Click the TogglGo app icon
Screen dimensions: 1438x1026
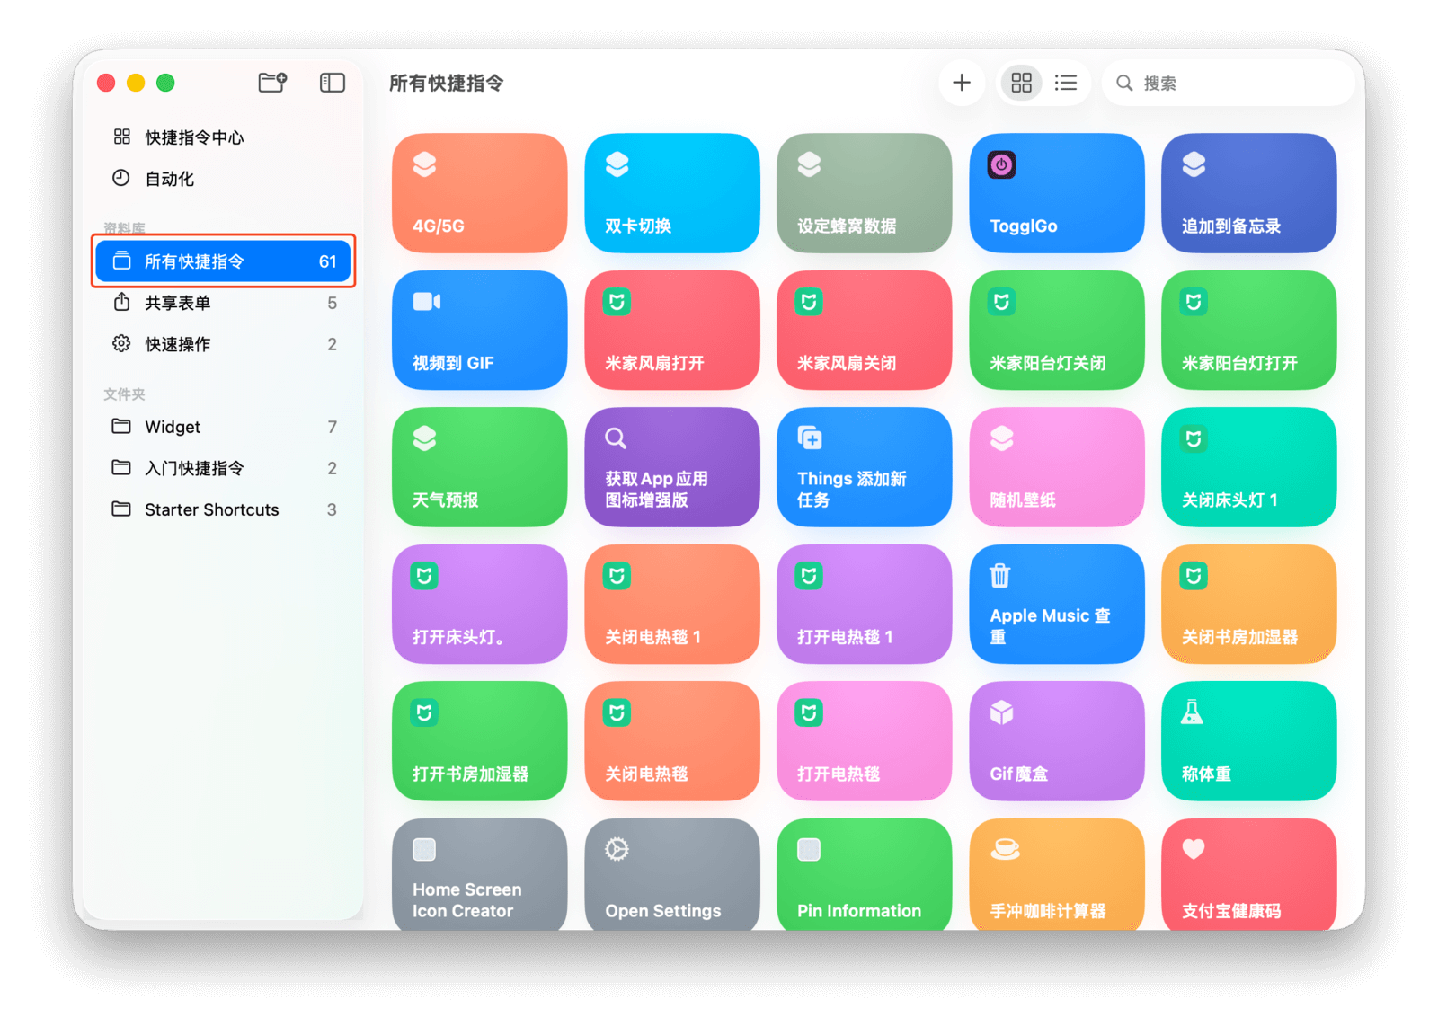tap(1001, 165)
